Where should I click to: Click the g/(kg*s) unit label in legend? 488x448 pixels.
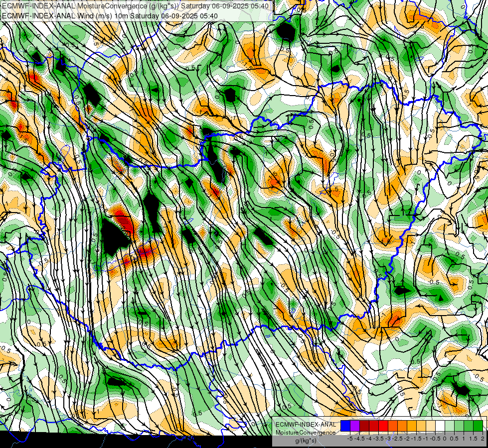tap(306, 441)
